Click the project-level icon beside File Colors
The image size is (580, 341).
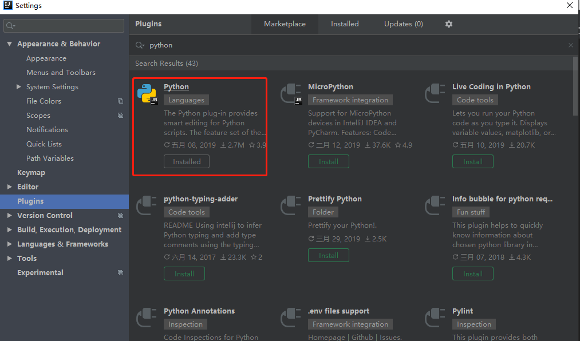click(x=120, y=101)
